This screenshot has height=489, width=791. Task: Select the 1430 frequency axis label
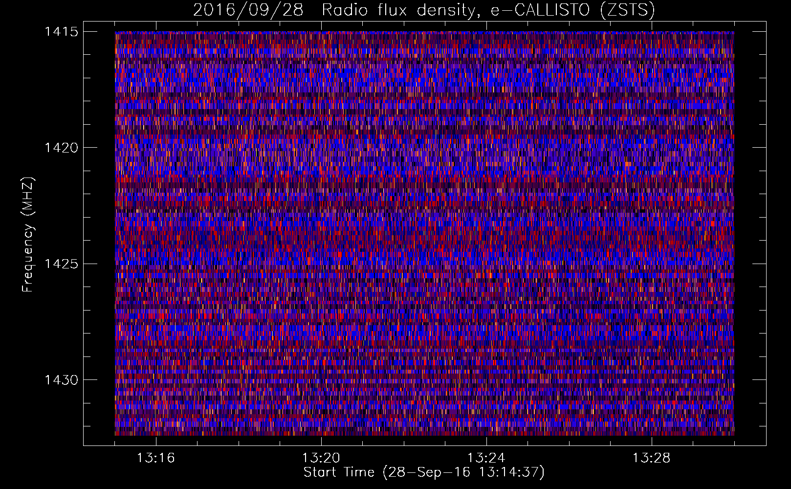click(x=61, y=380)
